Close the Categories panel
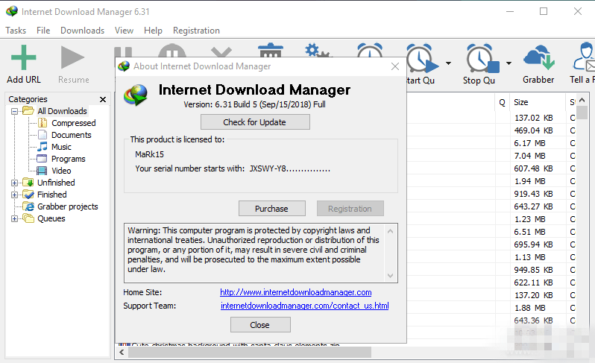The image size is (595, 363). (102, 99)
